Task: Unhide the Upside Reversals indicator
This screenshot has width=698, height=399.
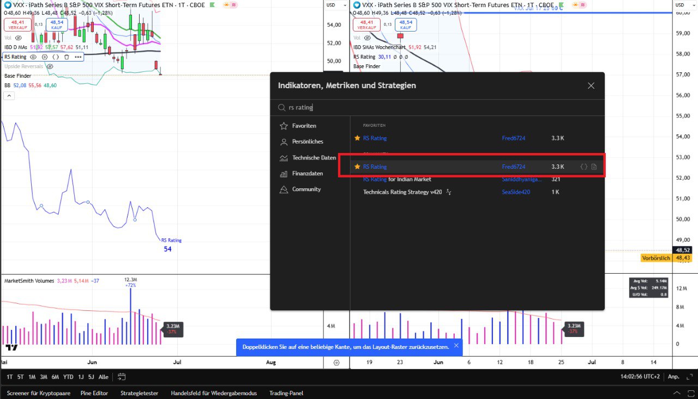Action: [x=50, y=66]
